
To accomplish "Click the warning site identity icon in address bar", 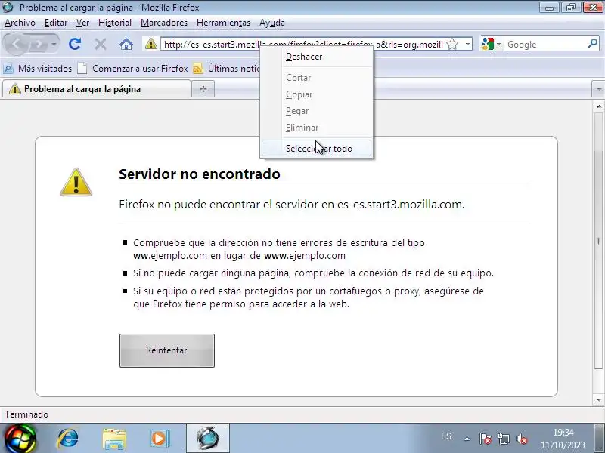I will click(150, 44).
